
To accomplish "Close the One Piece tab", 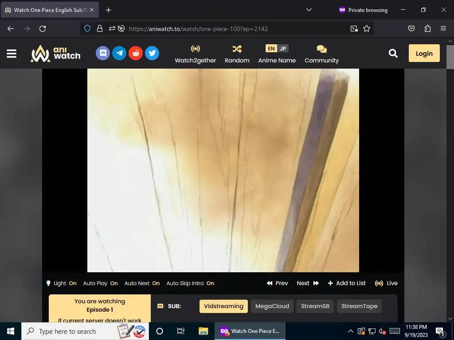I will [92, 10].
